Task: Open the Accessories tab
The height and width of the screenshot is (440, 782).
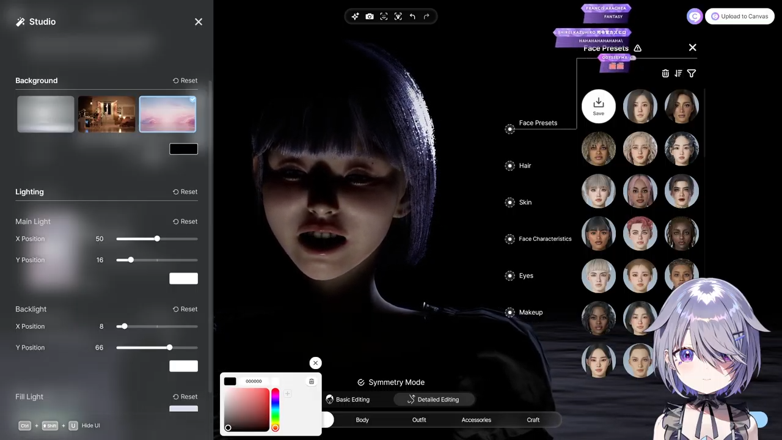Action: (476, 420)
